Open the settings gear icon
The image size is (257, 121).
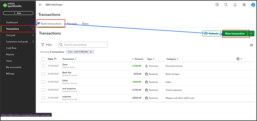[244, 5]
